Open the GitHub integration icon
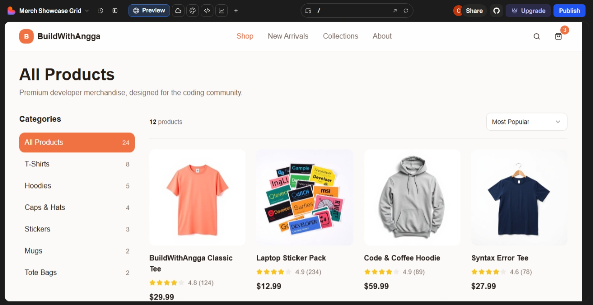The height and width of the screenshot is (305, 593). 496,11
